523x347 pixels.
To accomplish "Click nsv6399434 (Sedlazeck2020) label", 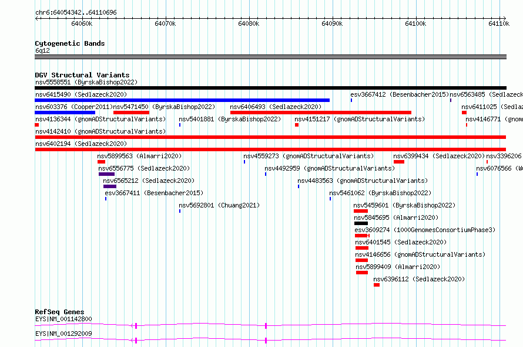I will (x=439, y=156).
